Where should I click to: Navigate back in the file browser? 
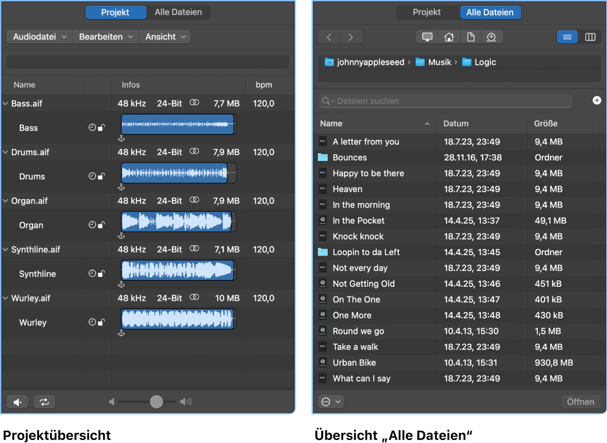click(329, 37)
